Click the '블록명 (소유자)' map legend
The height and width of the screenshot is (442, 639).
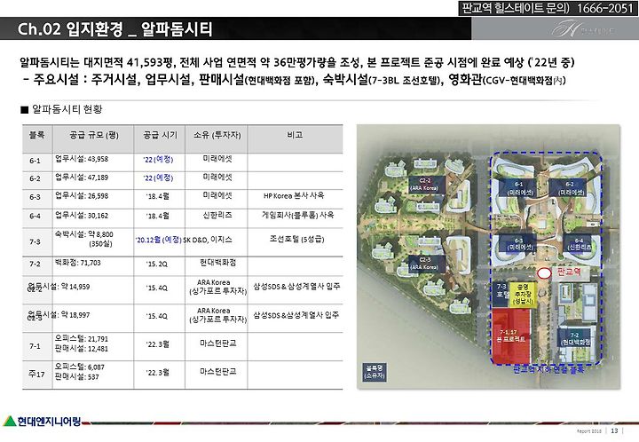[x=375, y=372]
